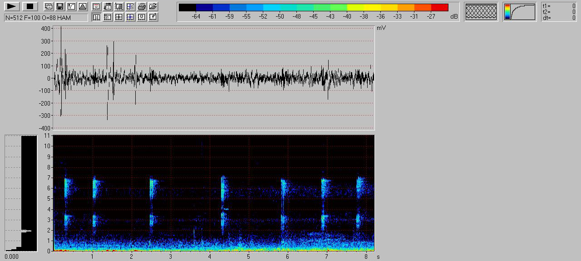Click the red swatch on dB color scale
The image size is (581, 261).
pos(439,7)
